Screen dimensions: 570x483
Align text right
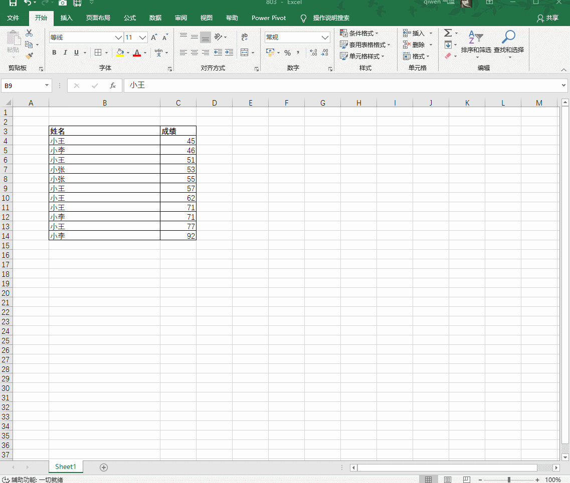tap(206, 53)
